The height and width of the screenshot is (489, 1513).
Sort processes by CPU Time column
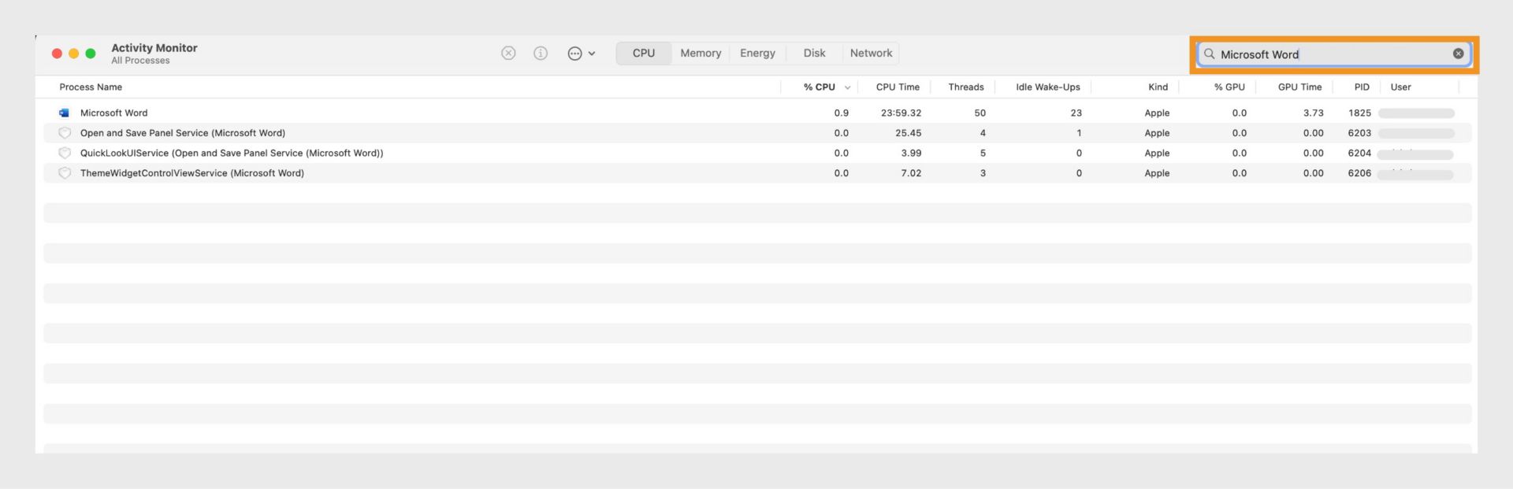click(898, 87)
